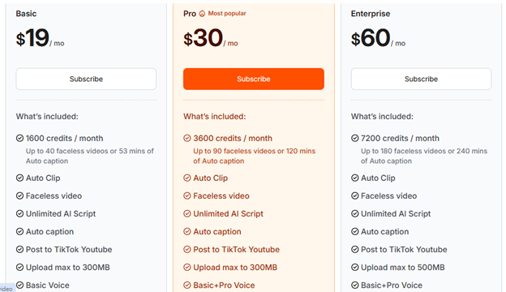Click the Basic plan Auto caption checkmark
The height and width of the screenshot is (292, 506).
(x=19, y=231)
